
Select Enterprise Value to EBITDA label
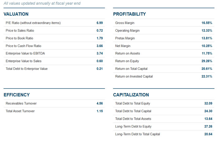pos(25,53)
